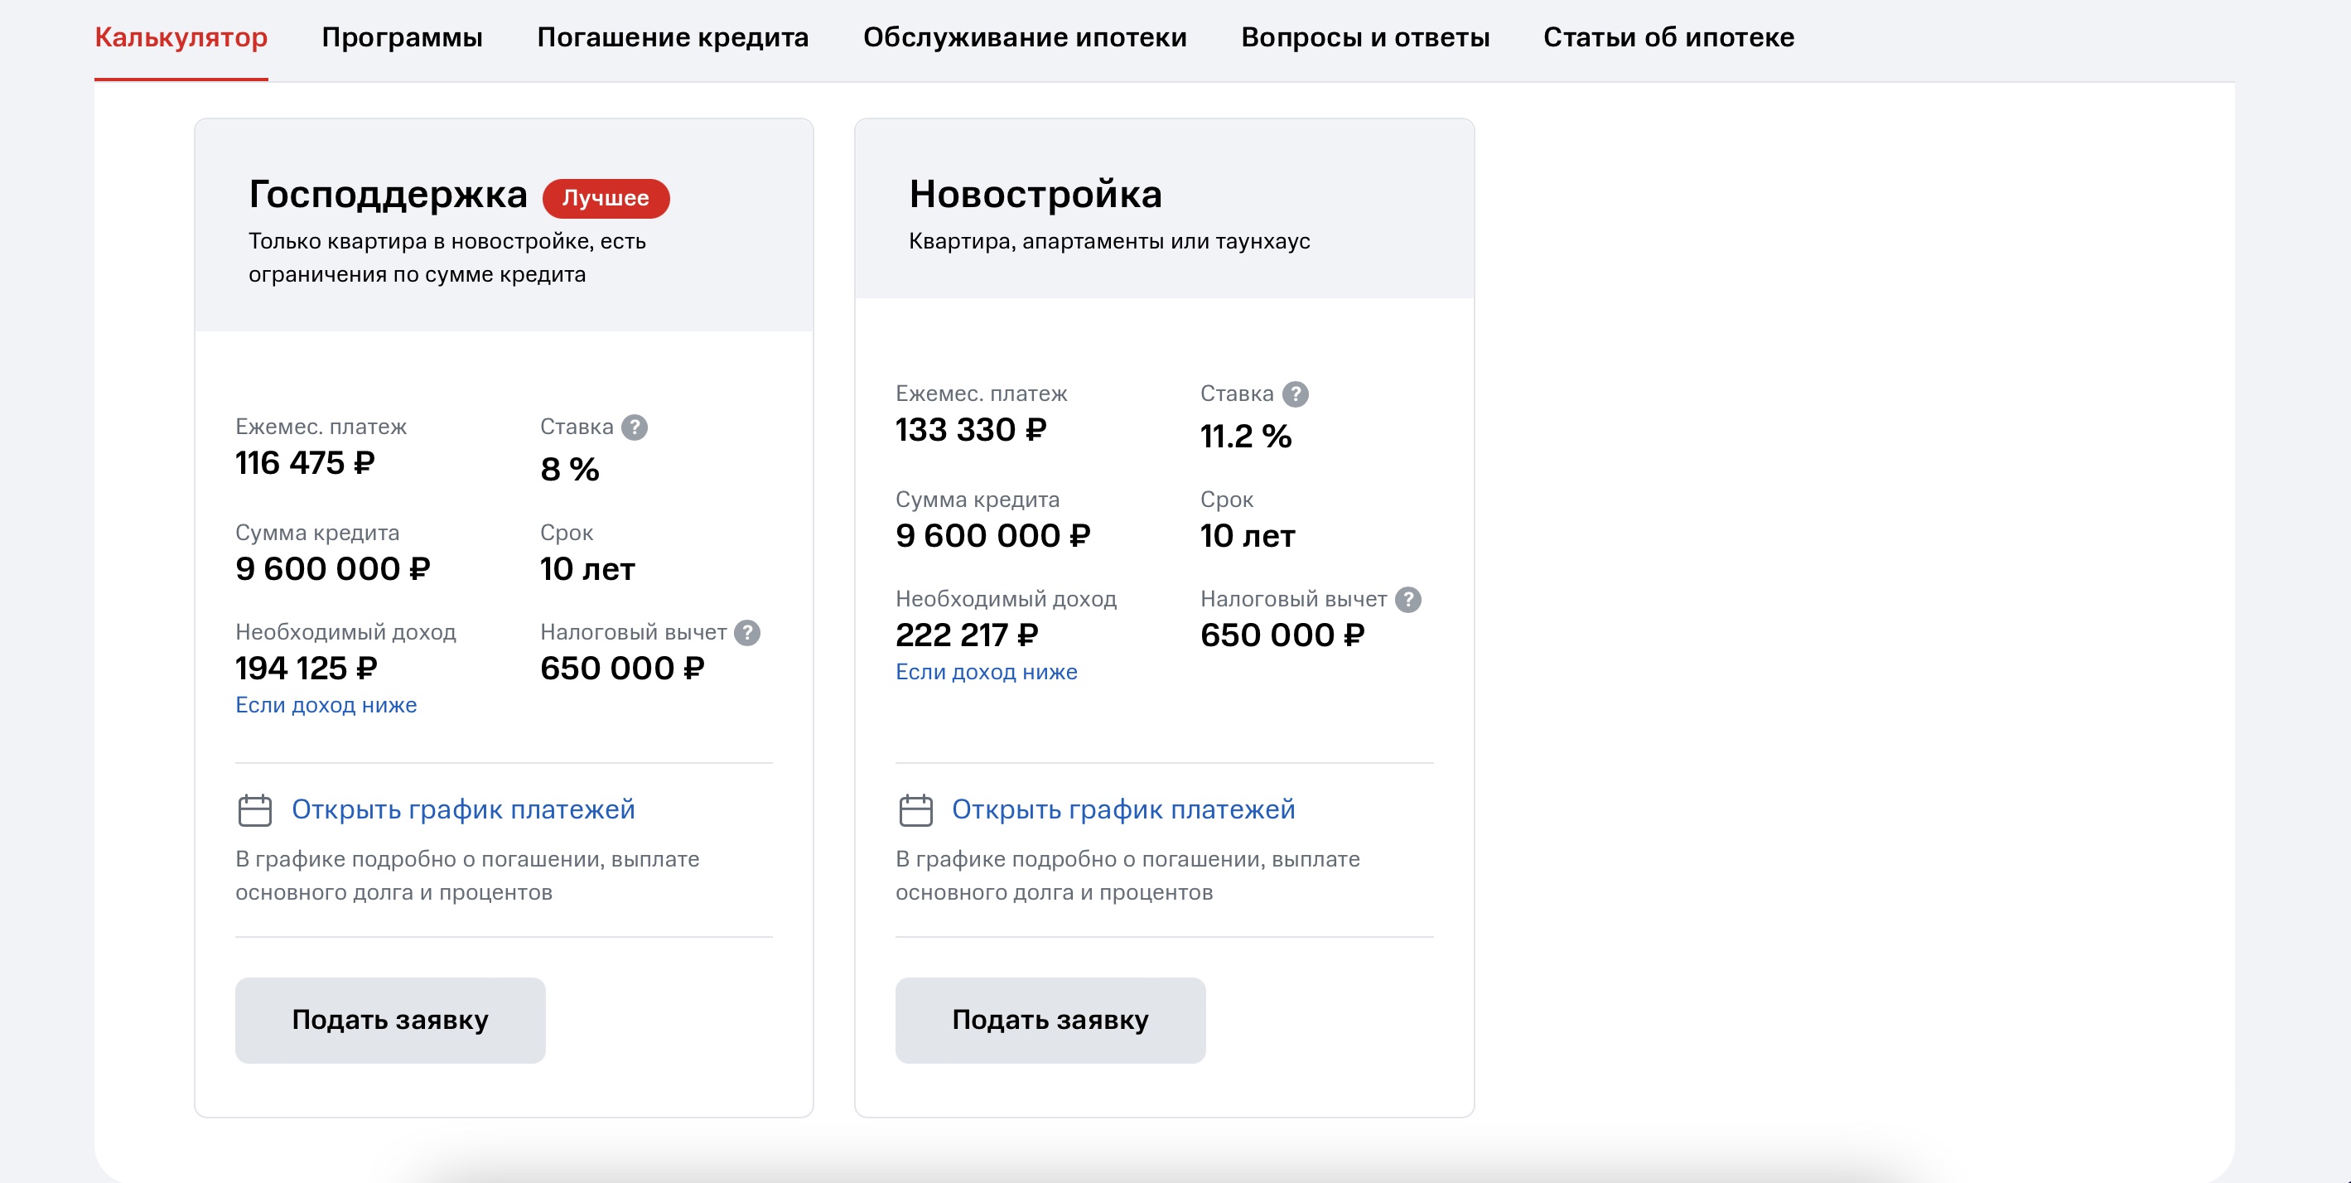The width and height of the screenshot is (2351, 1183).
Task: Click calendar icon in Господдержка card
Action: click(254, 809)
